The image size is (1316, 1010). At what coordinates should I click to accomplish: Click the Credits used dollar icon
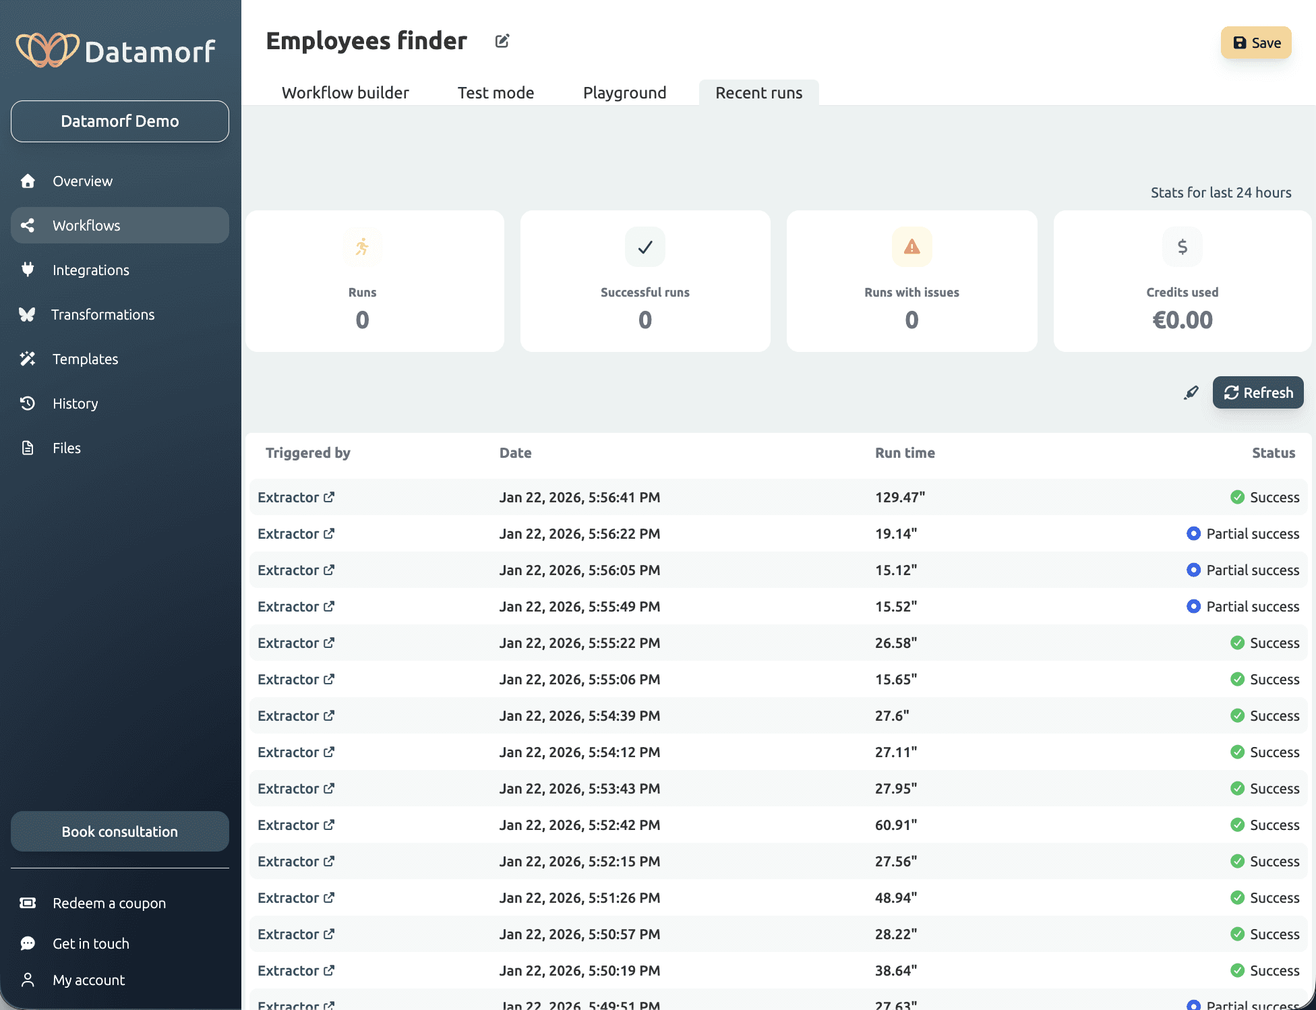pos(1182,247)
